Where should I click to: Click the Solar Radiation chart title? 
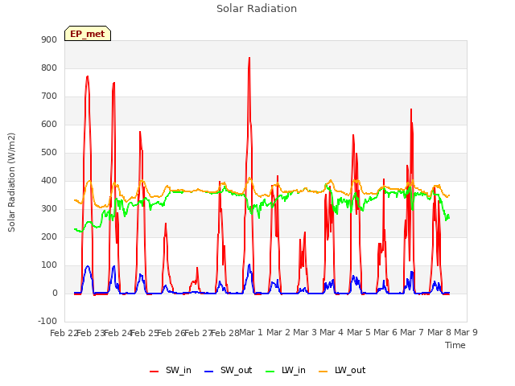[x=257, y=9]
